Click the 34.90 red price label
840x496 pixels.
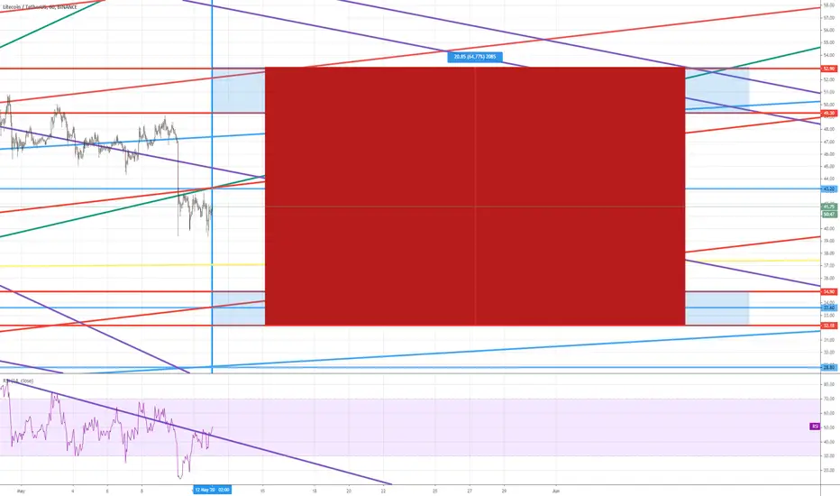coord(829,291)
